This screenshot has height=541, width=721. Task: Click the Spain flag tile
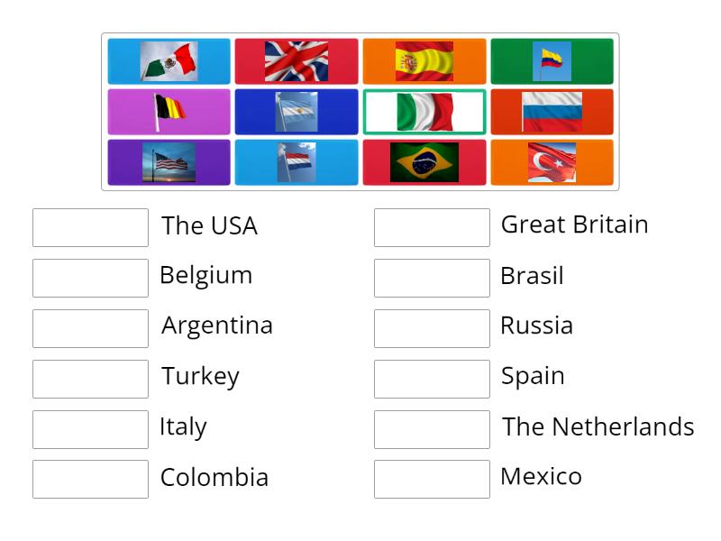tap(424, 61)
